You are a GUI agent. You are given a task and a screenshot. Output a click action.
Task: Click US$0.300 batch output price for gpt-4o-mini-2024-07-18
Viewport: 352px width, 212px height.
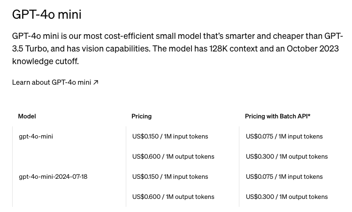tap(287, 197)
